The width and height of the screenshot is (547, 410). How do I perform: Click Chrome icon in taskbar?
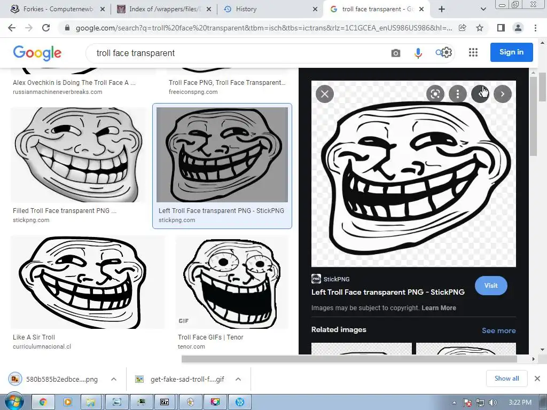[43, 402]
